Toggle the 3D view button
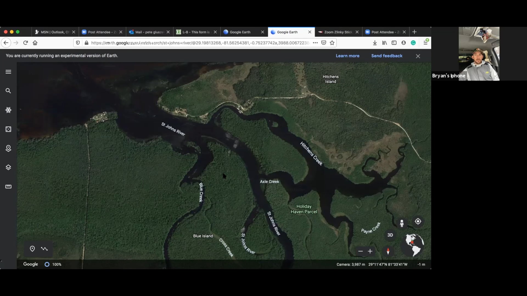 click(x=390, y=235)
